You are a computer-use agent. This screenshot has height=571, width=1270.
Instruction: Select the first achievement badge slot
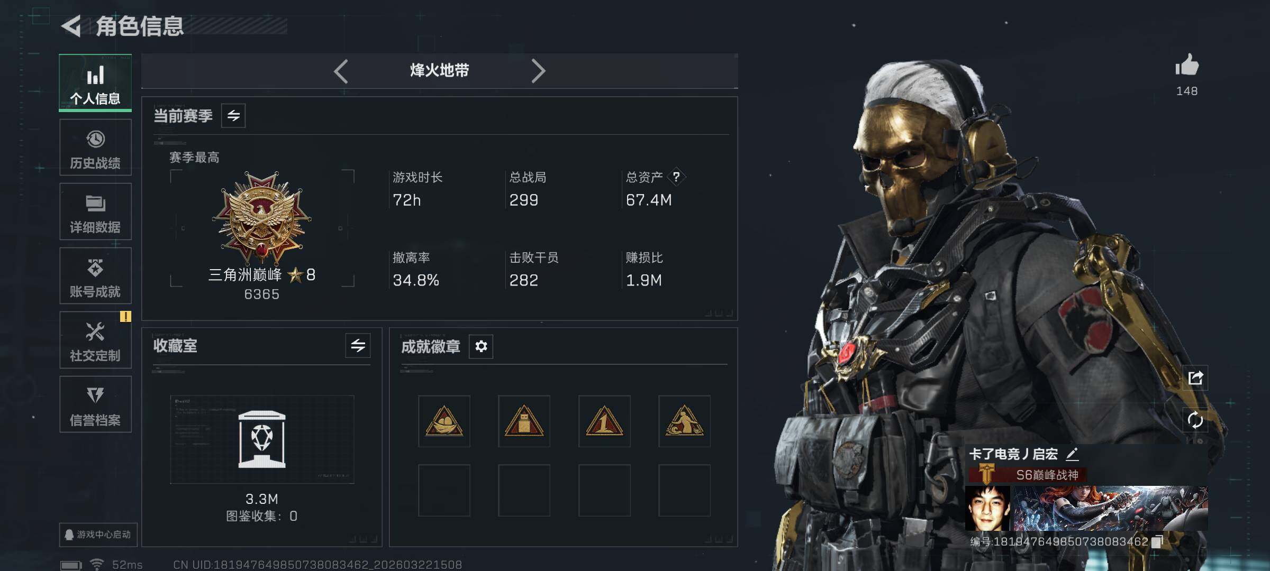[444, 421]
